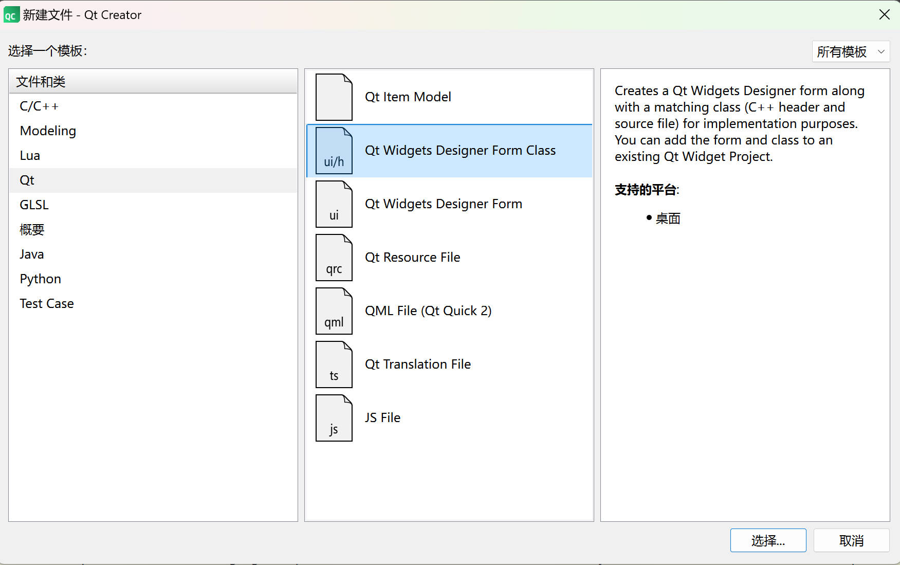This screenshot has width=900, height=565.
Task: Click the ui Designer Form file icon
Action: click(x=334, y=204)
